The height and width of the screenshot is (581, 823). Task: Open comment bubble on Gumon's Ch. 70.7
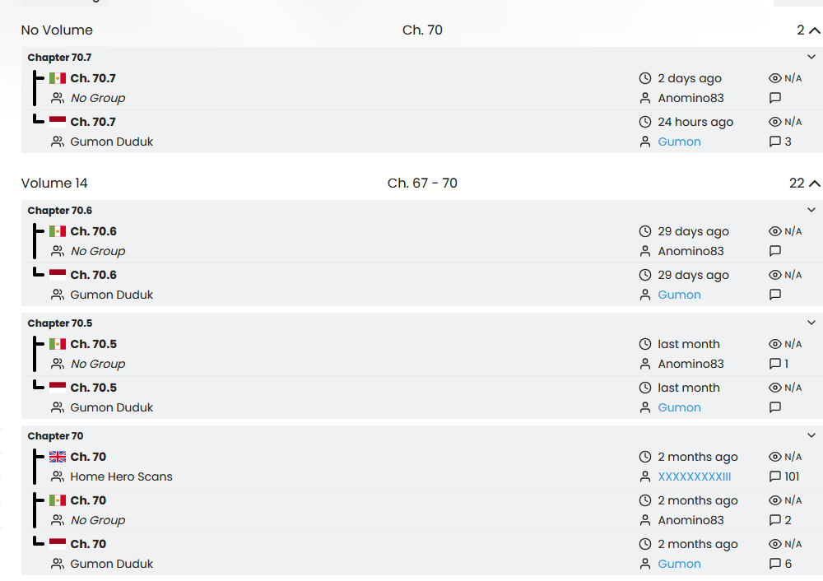774,142
